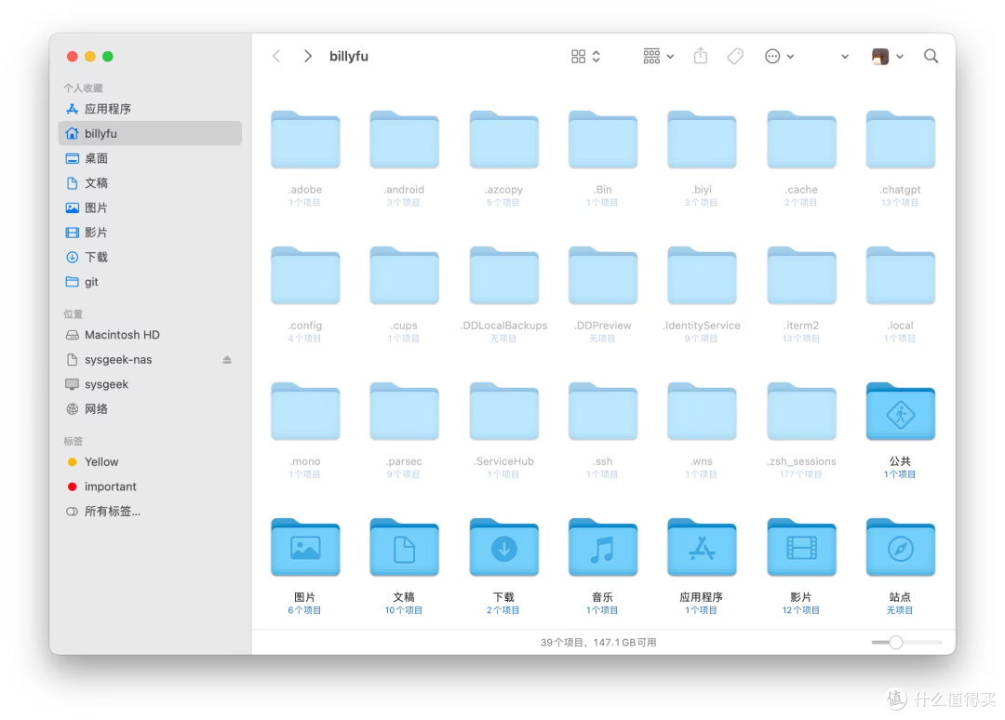Open the 图片 Pictures folder icon
The width and height of the screenshot is (1005, 720).
305,547
